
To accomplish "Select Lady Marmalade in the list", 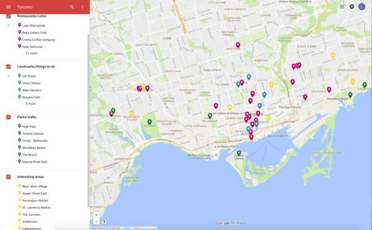I will (x=33, y=25).
